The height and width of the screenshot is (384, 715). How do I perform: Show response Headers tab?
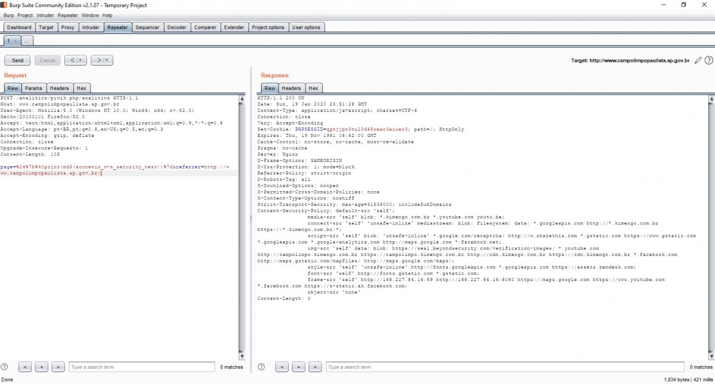(291, 88)
